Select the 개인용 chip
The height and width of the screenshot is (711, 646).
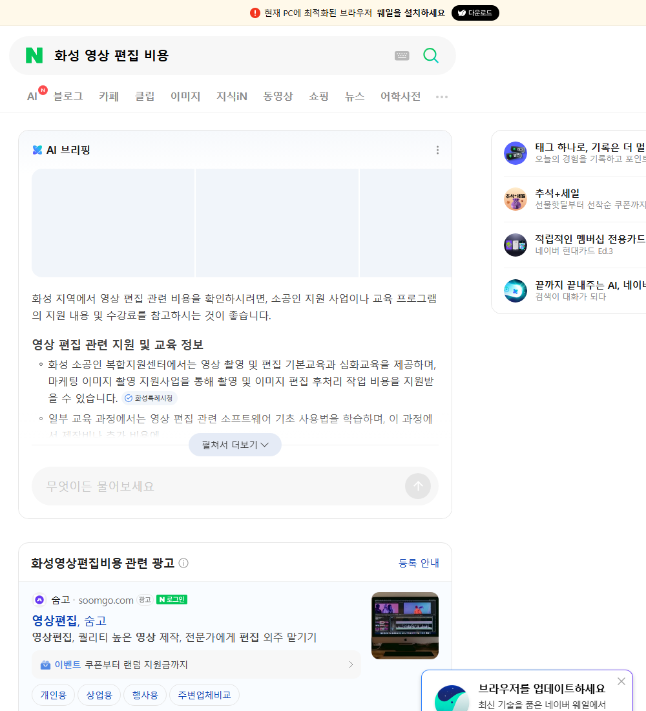[53, 695]
